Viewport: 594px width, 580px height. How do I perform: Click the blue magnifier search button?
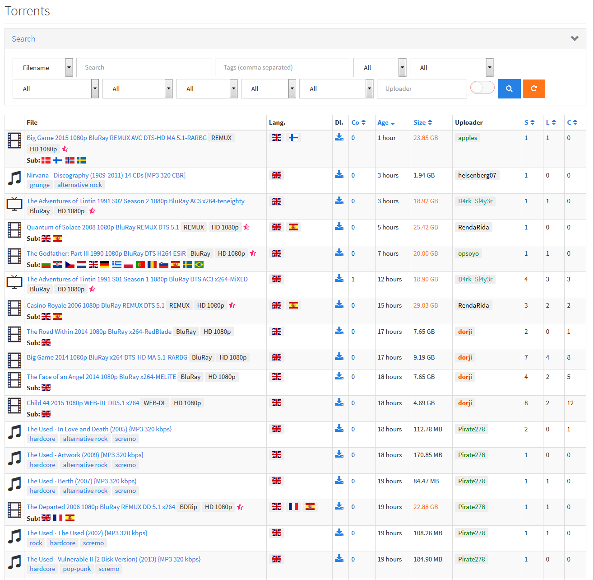click(509, 89)
